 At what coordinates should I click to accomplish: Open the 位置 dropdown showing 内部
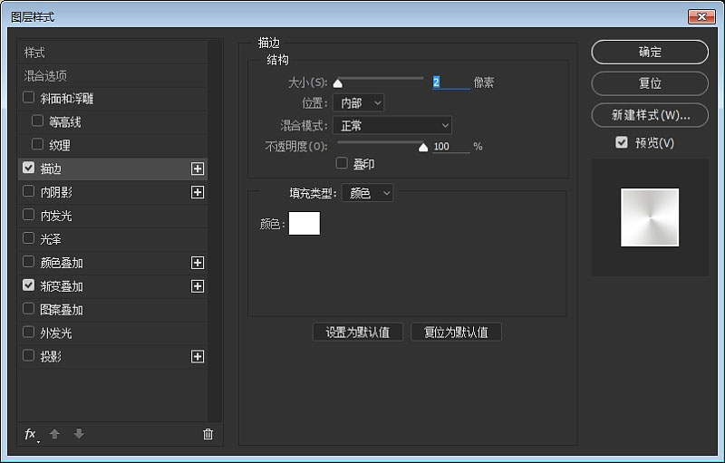(x=358, y=102)
